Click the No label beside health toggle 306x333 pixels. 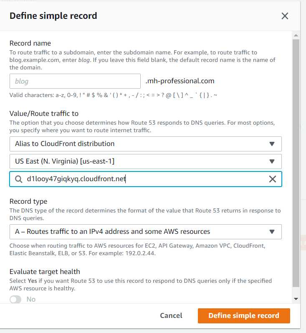(x=31, y=299)
